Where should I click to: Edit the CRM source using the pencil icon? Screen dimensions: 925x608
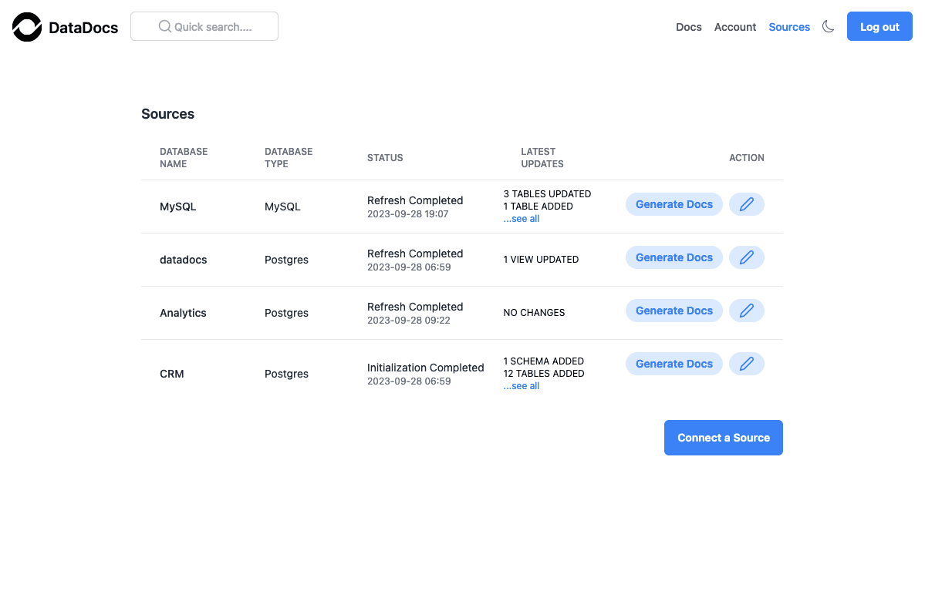click(x=746, y=363)
